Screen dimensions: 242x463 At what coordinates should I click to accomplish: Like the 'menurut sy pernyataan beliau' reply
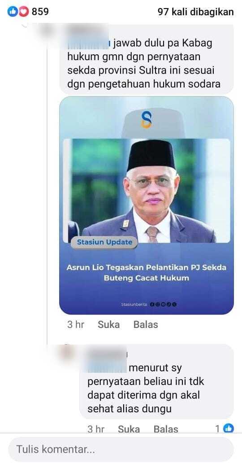click(129, 429)
